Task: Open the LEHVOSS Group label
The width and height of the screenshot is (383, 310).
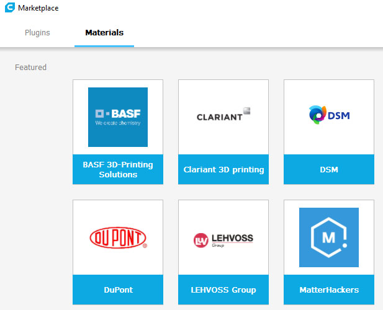Action: 223,290
